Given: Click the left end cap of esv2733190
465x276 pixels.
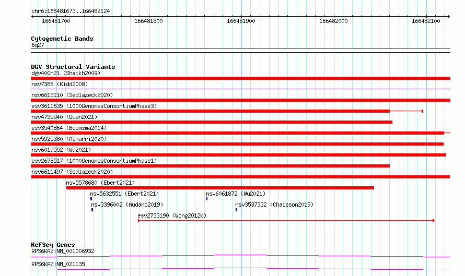Looking at the screenshot, I should (x=138, y=221).
